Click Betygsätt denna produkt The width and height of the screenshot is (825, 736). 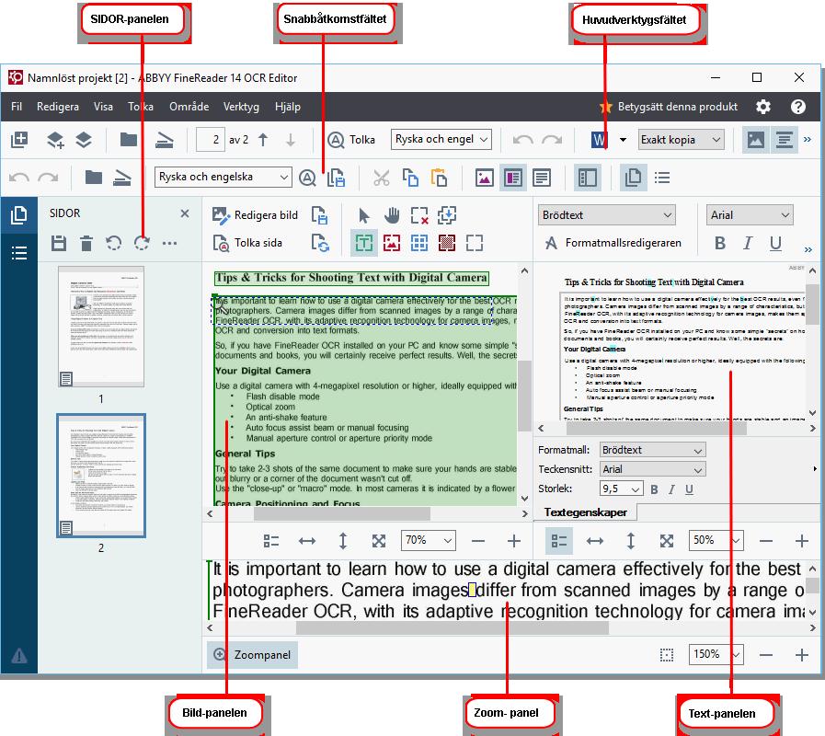[x=669, y=107]
